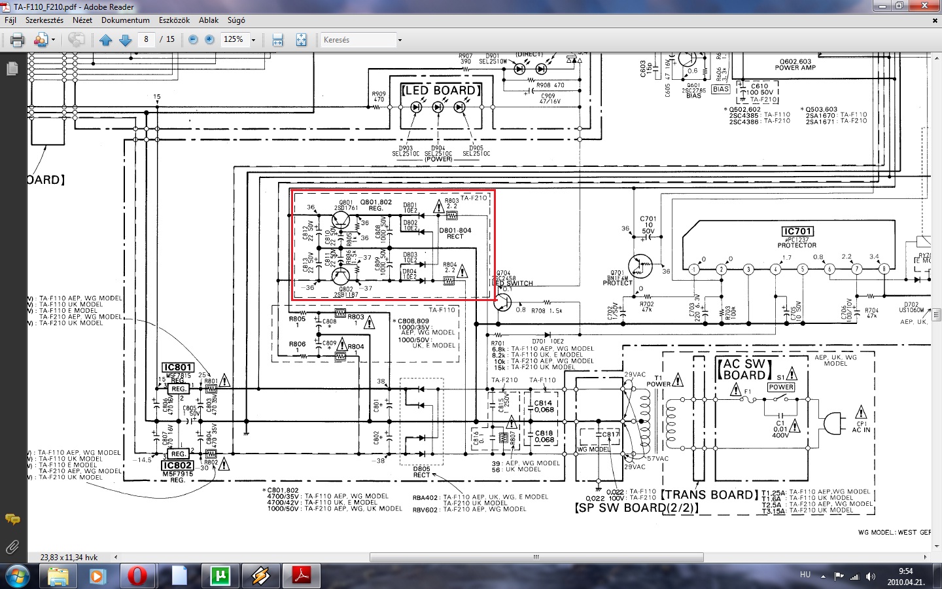The width and height of the screenshot is (942, 589).
Task: Click the Keresés search field
Action: point(358,40)
